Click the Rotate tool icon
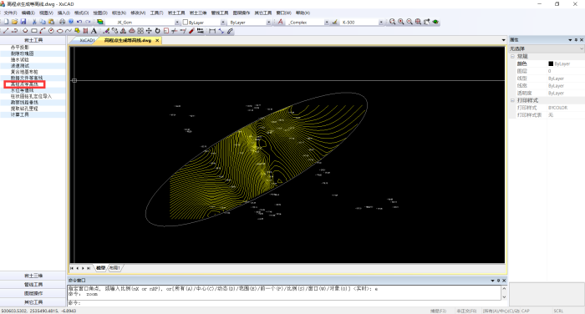 (x=157, y=31)
